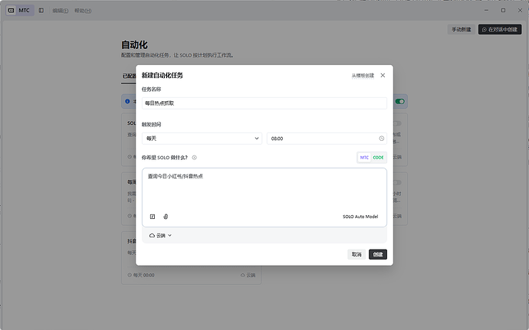Click the 任务名称 input field
This screenshot has width=529, height=330.
coord(264,103)
